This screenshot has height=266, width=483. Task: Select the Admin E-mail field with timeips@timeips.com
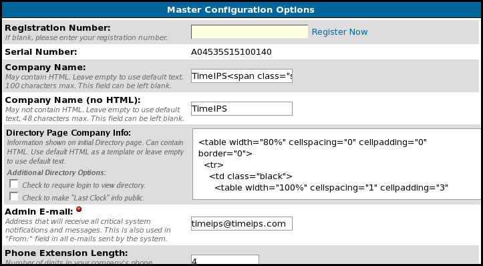point(242,223)
